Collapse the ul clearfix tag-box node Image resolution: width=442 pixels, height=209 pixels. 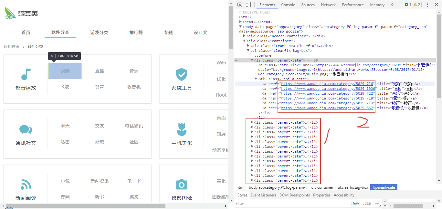point(248,51)
